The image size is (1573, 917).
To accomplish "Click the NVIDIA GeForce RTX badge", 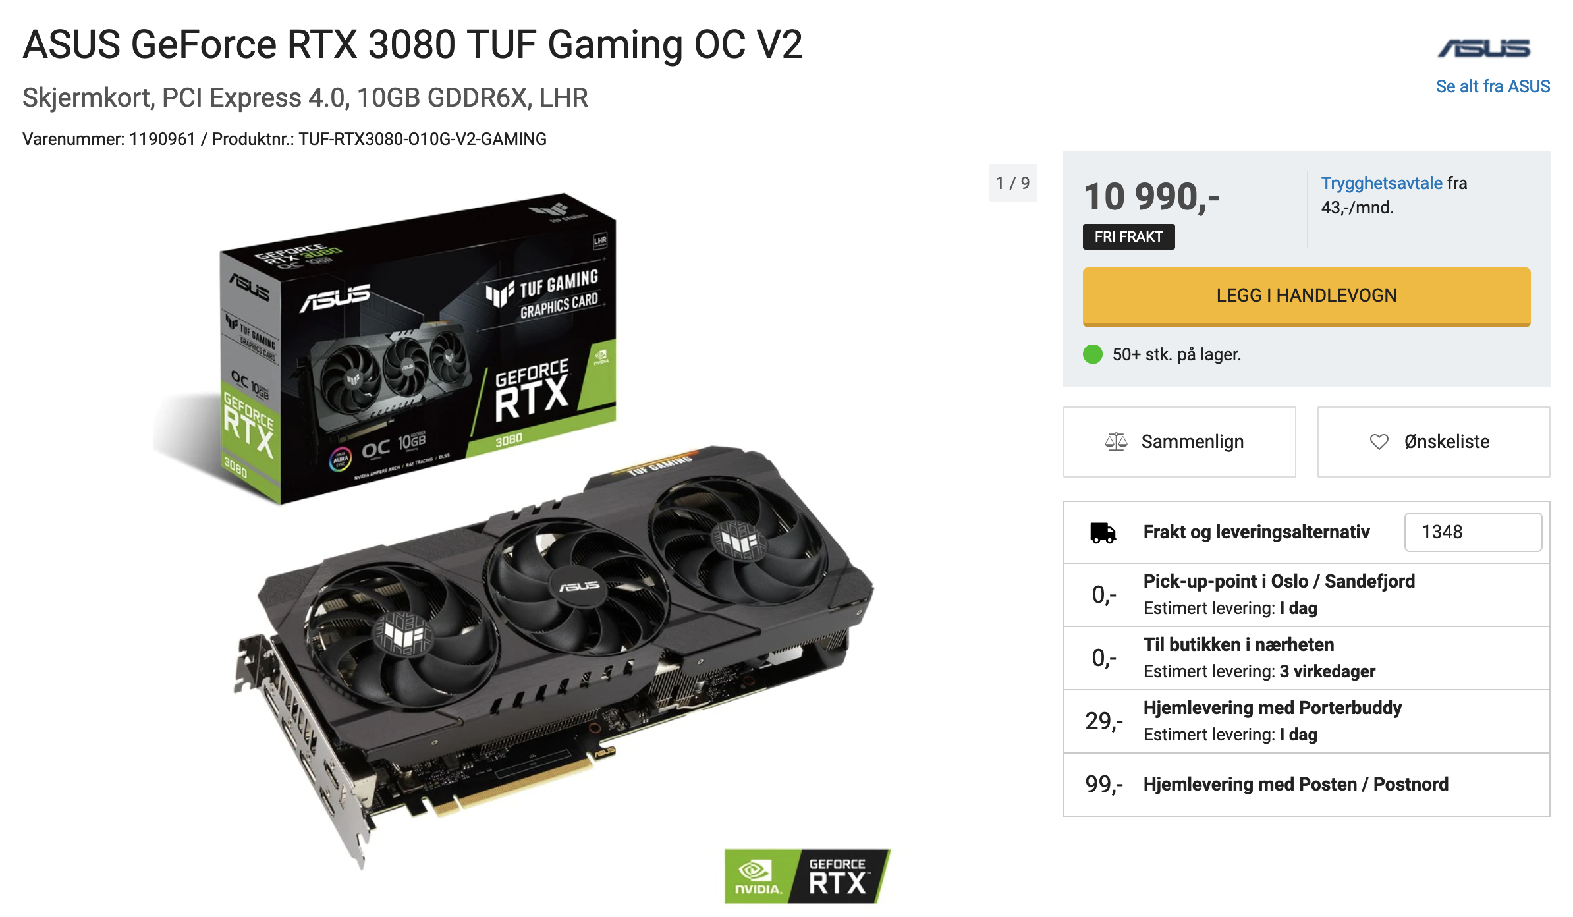I will pyautogui.click(x=808, y=876).
